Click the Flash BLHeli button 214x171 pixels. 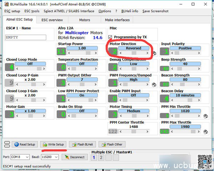[83, 144]
